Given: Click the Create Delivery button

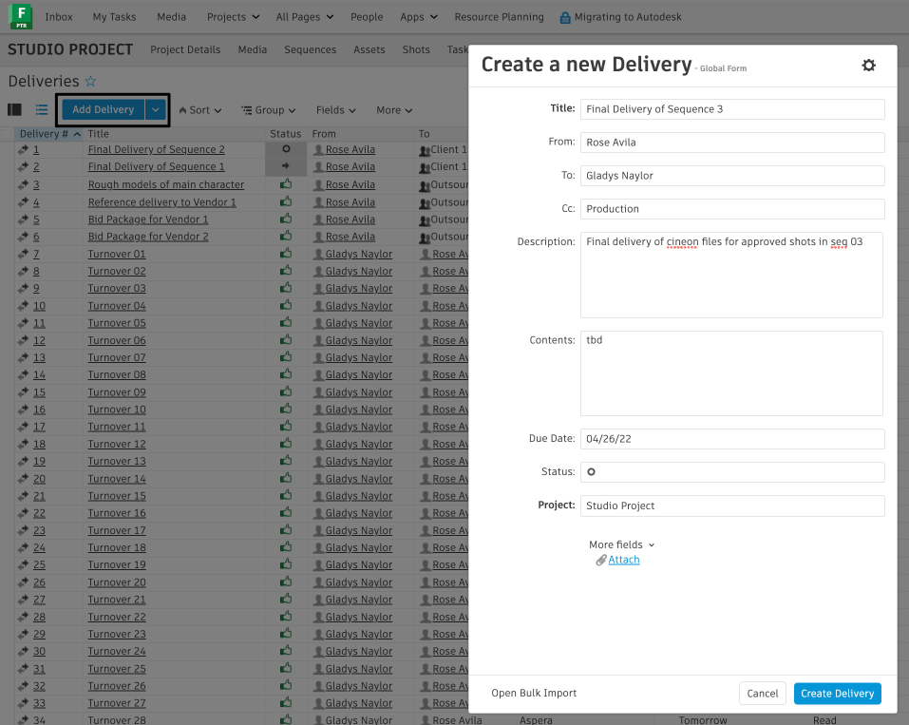Looking at the screenshot, I should click(x=837, y=693).
